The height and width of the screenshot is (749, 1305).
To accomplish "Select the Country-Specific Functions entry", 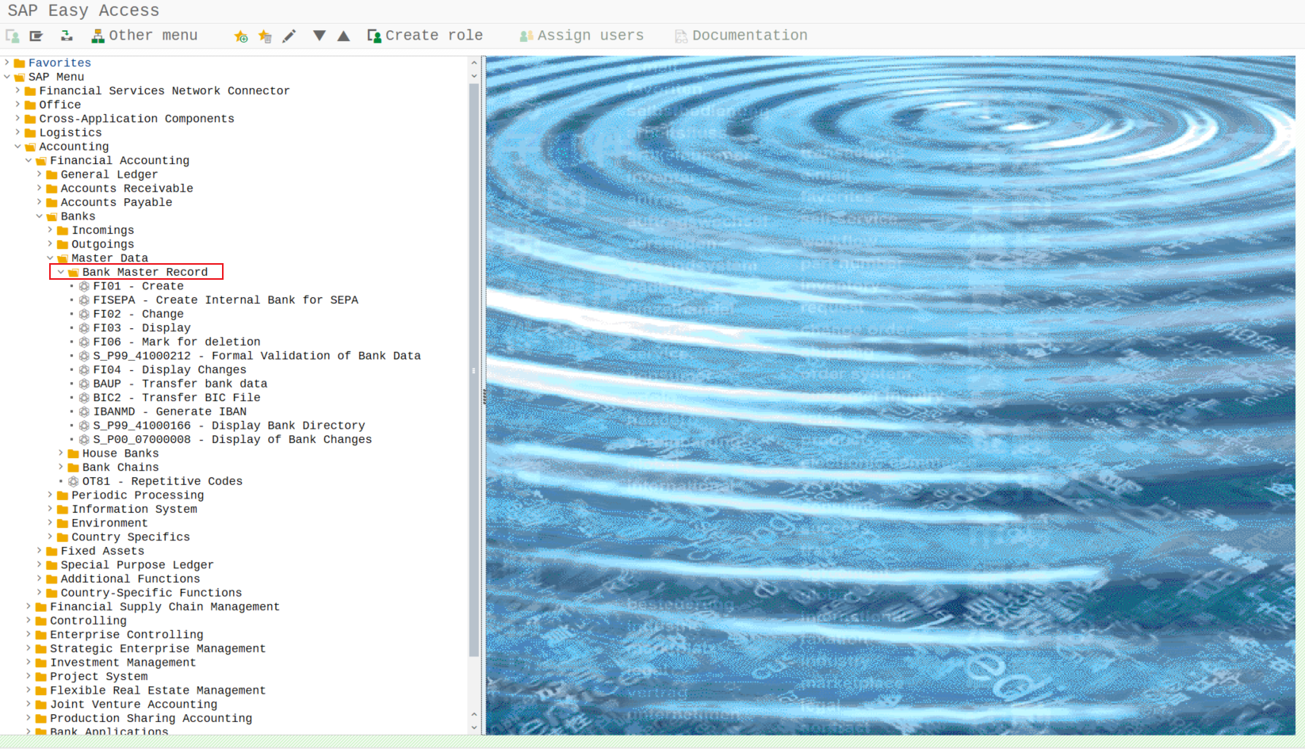I will pyautogui.click(x=151, y=593).
